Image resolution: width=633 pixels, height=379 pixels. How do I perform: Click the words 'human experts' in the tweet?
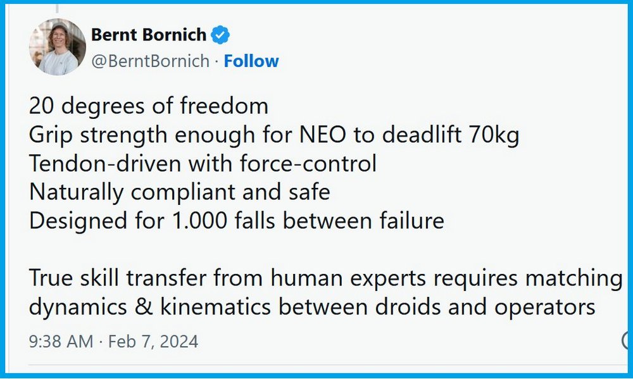(x=348, y=278)
